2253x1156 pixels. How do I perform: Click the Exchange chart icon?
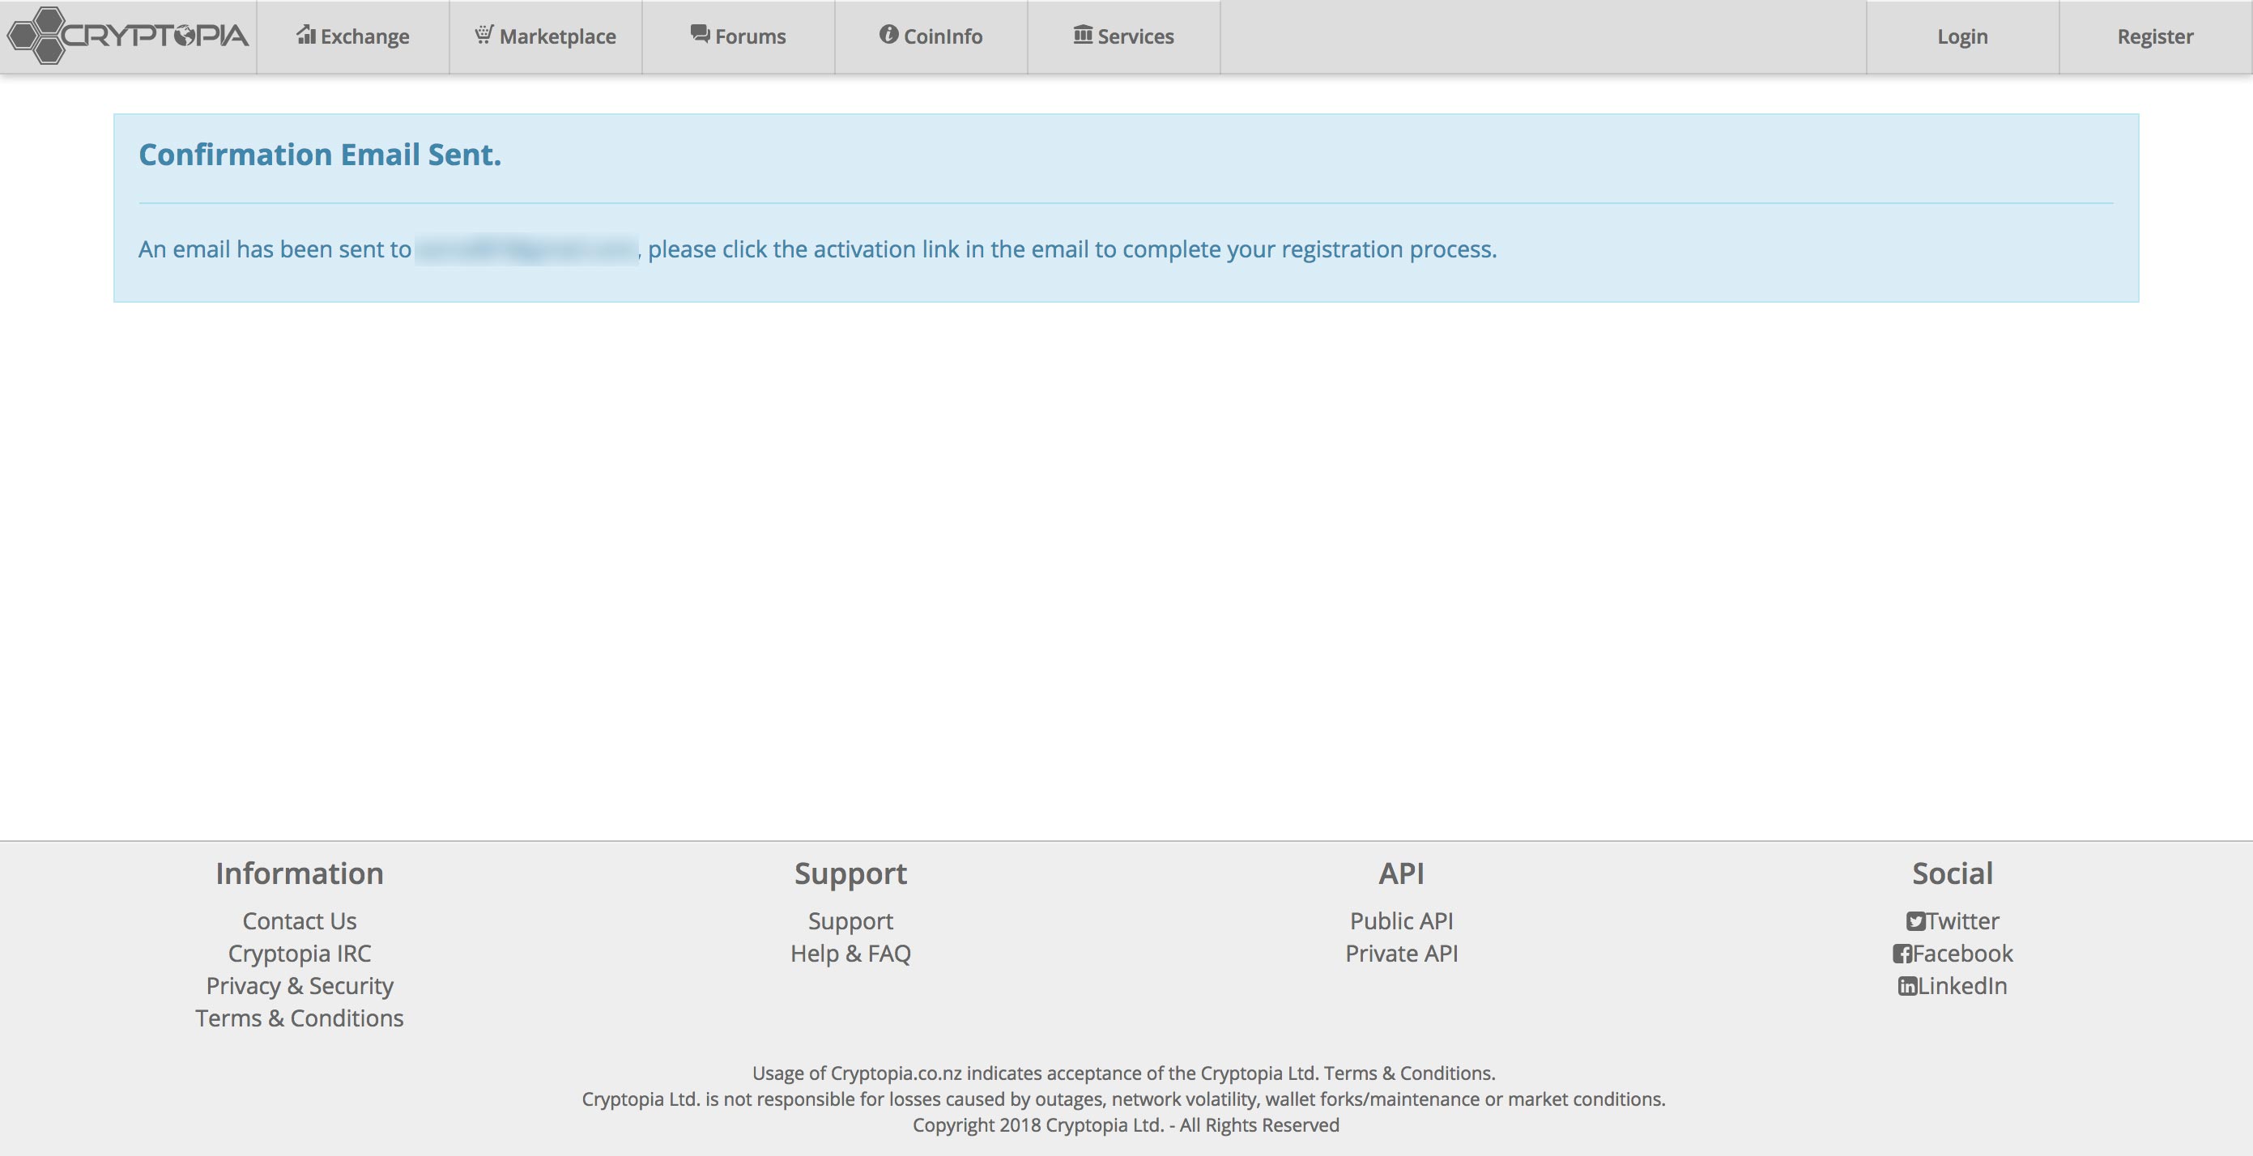point(305,35)
